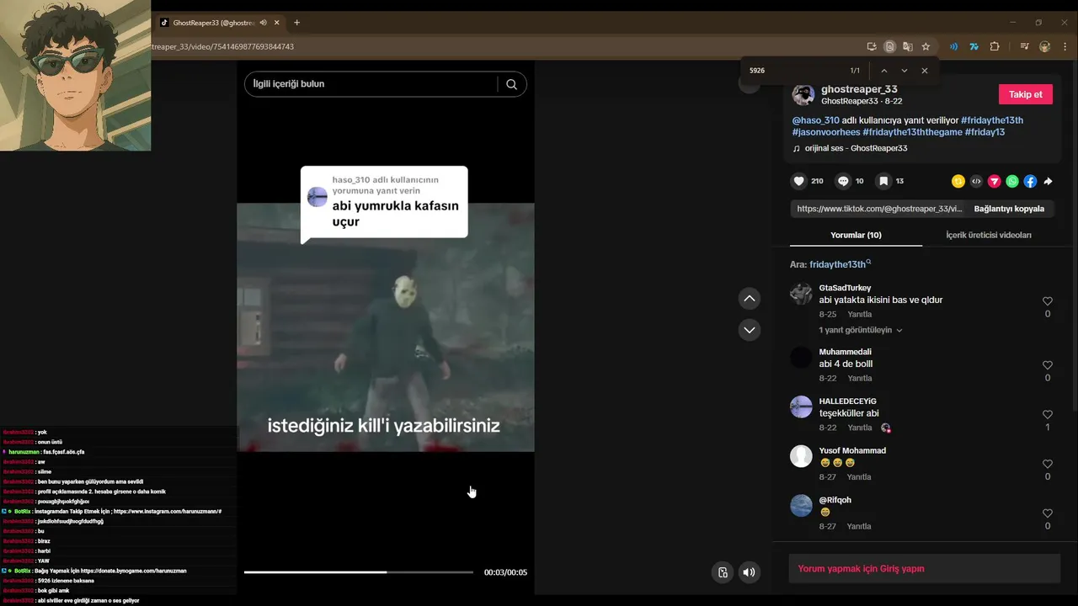Select the GhostReaper33 TikTok tab
1078x606 pixels.
point(214,23)
